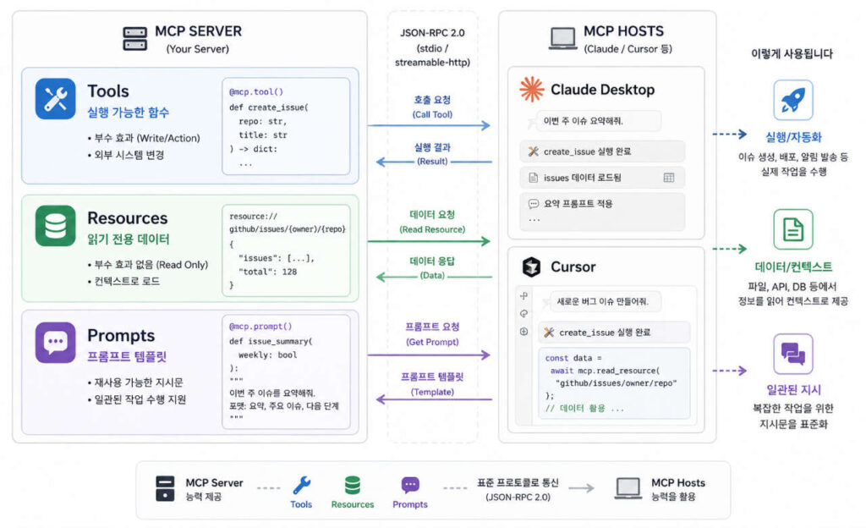Viewport: 866px width, 528px height.
Task: Click the laptop icon in bottom legend
Action: (x=628, y=488)
